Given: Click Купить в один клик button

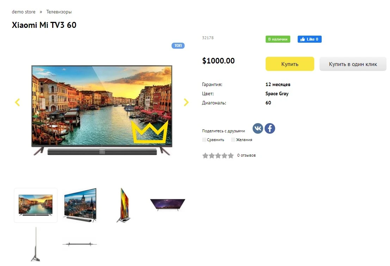Looking at the screenshot, I should pyautogui.click(x=353, y=64).
